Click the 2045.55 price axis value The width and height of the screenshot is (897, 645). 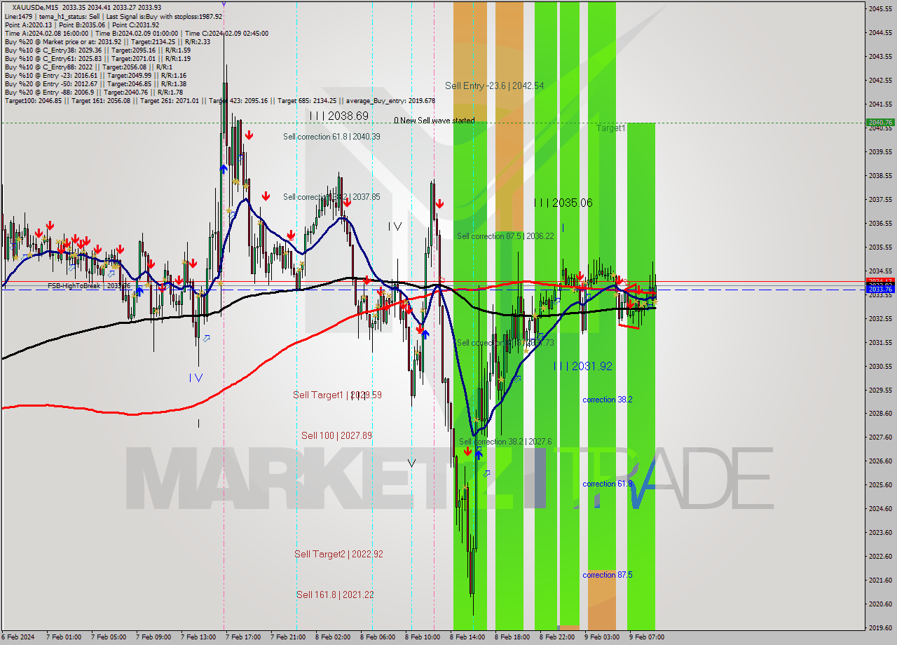coord(880,8)
